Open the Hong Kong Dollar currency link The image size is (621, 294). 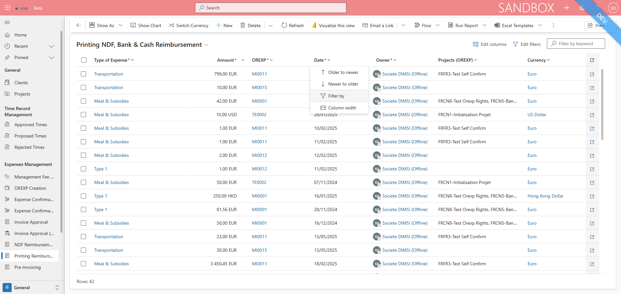coord(545,196)
